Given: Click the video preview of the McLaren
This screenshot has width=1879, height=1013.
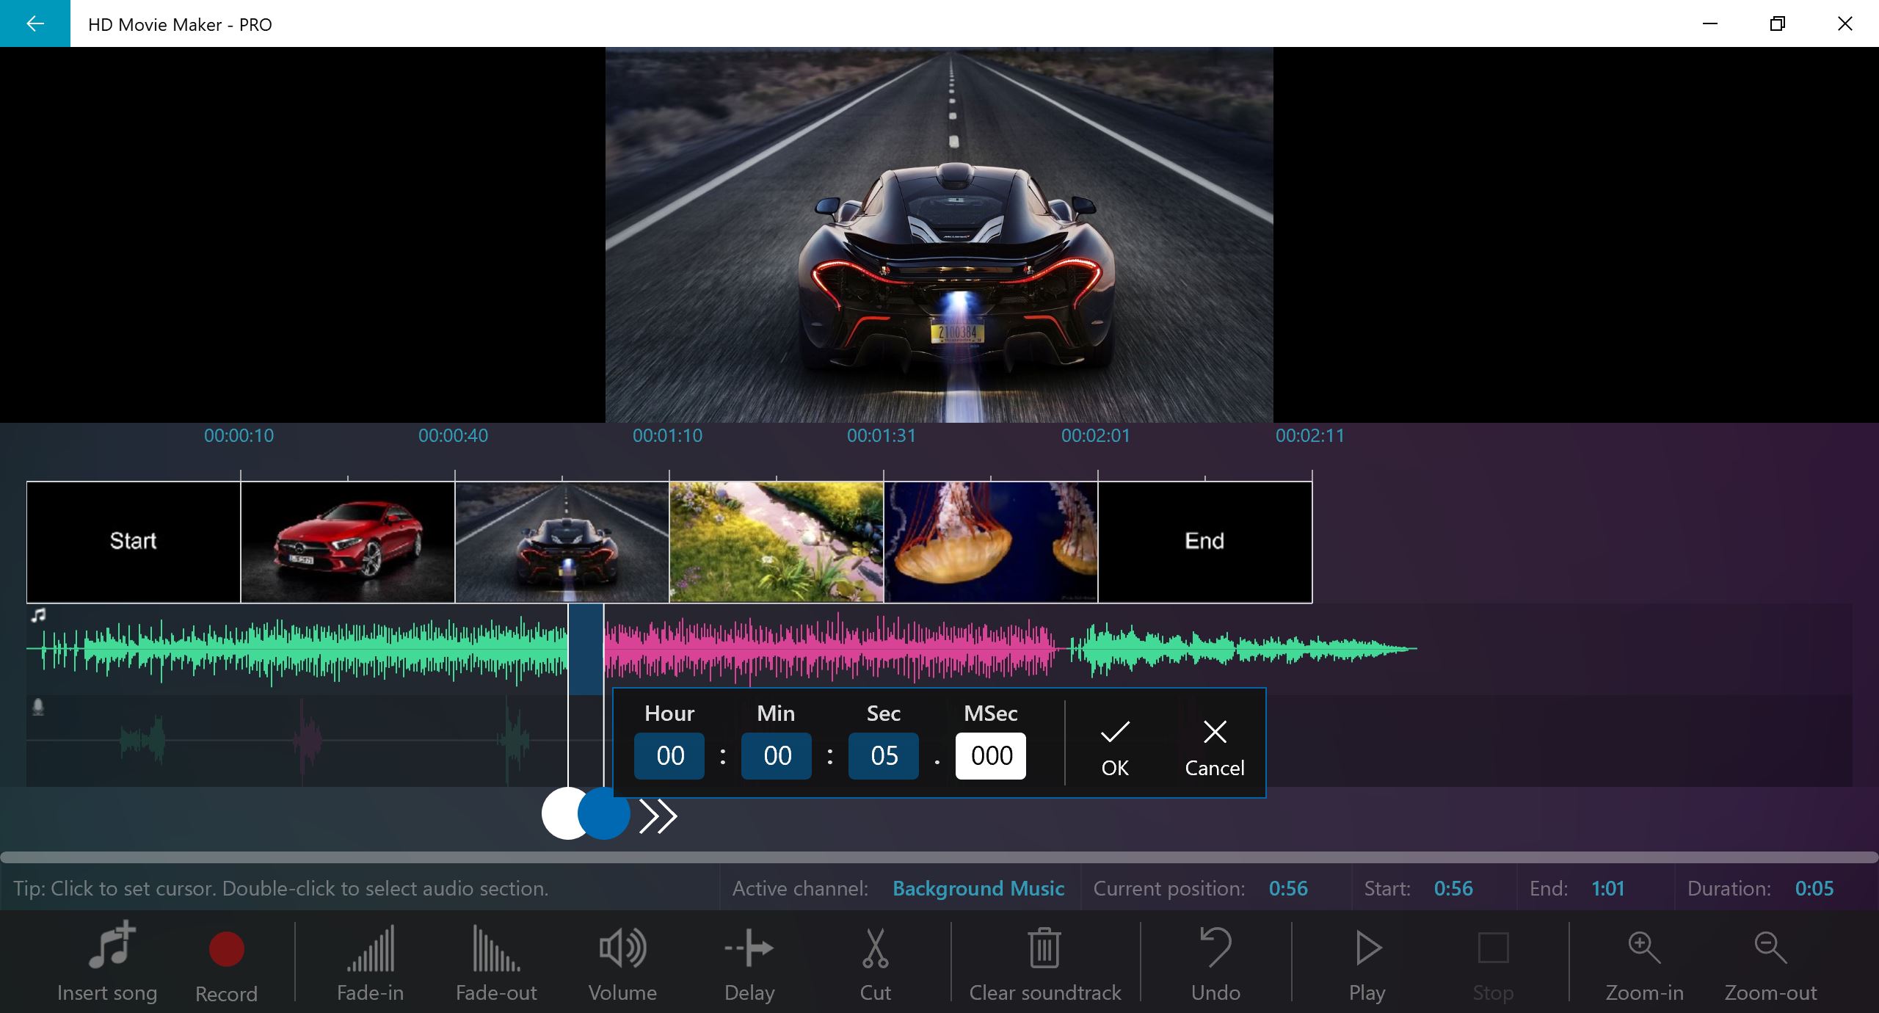Looking at the screenshot, I should 939,235.
